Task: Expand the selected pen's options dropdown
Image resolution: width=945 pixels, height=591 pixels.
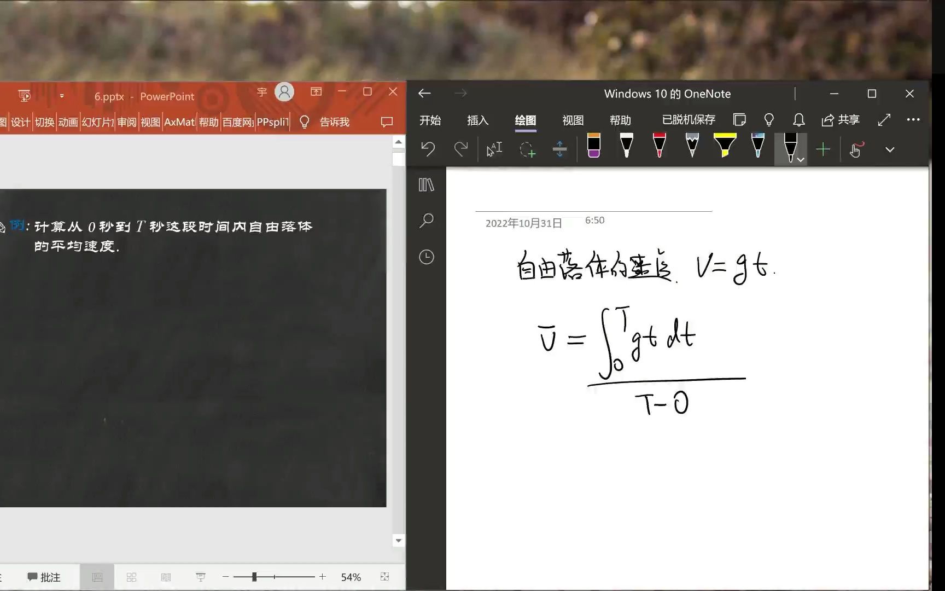Action: (x=800, y=160)
